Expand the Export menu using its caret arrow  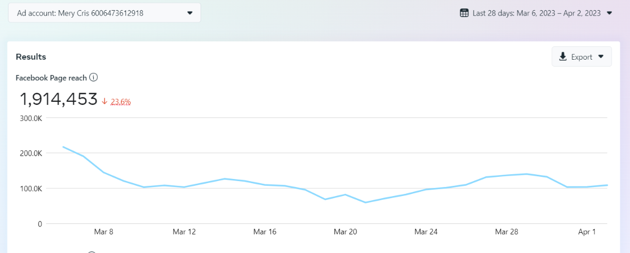(601, 57)
